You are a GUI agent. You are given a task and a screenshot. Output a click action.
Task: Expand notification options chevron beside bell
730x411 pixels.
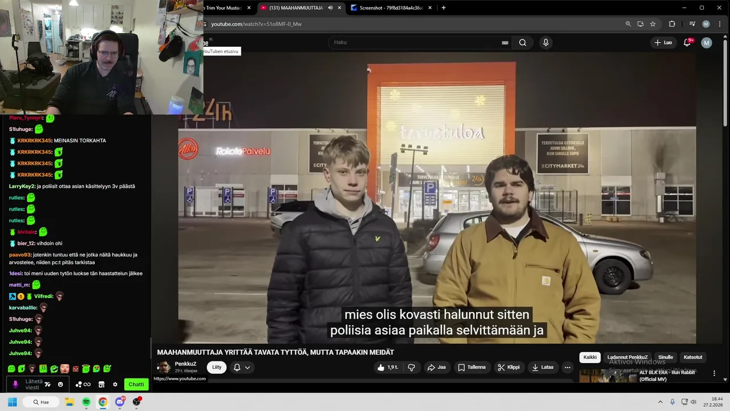pyautogui.click(x=248, y=368)
